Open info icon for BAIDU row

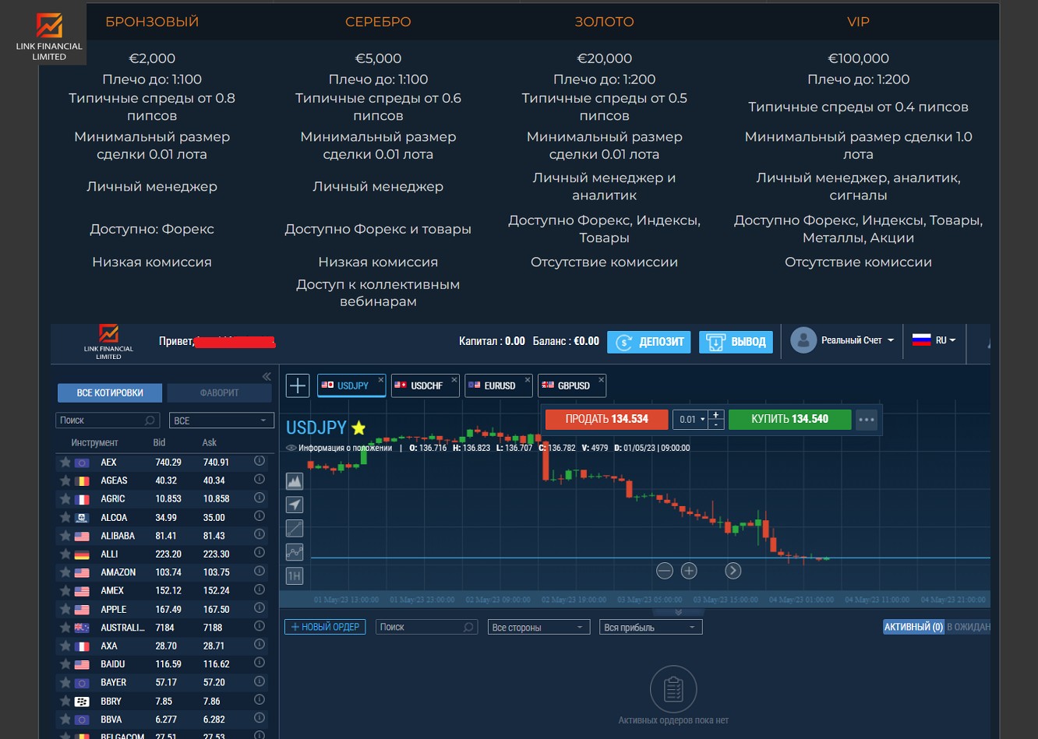point(259,663)
